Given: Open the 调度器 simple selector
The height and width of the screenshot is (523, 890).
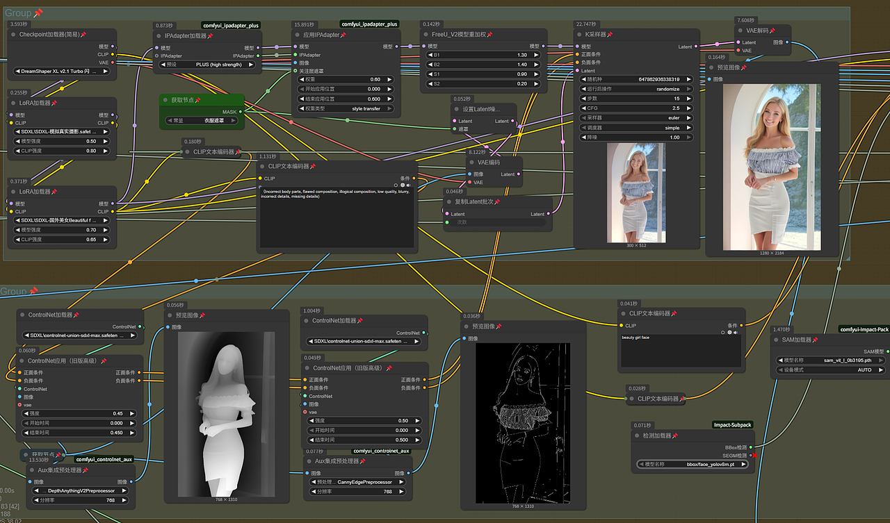Looking at the screenshot, I should click(636, 128).
